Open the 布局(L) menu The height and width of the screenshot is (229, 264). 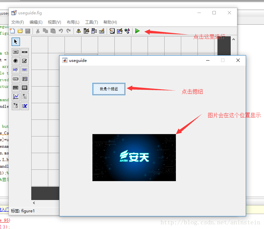pos(73,22)
